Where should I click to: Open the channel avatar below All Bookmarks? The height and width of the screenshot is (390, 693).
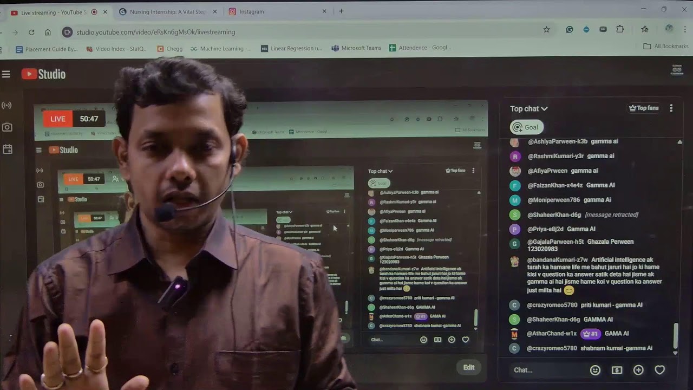(677, 69)
